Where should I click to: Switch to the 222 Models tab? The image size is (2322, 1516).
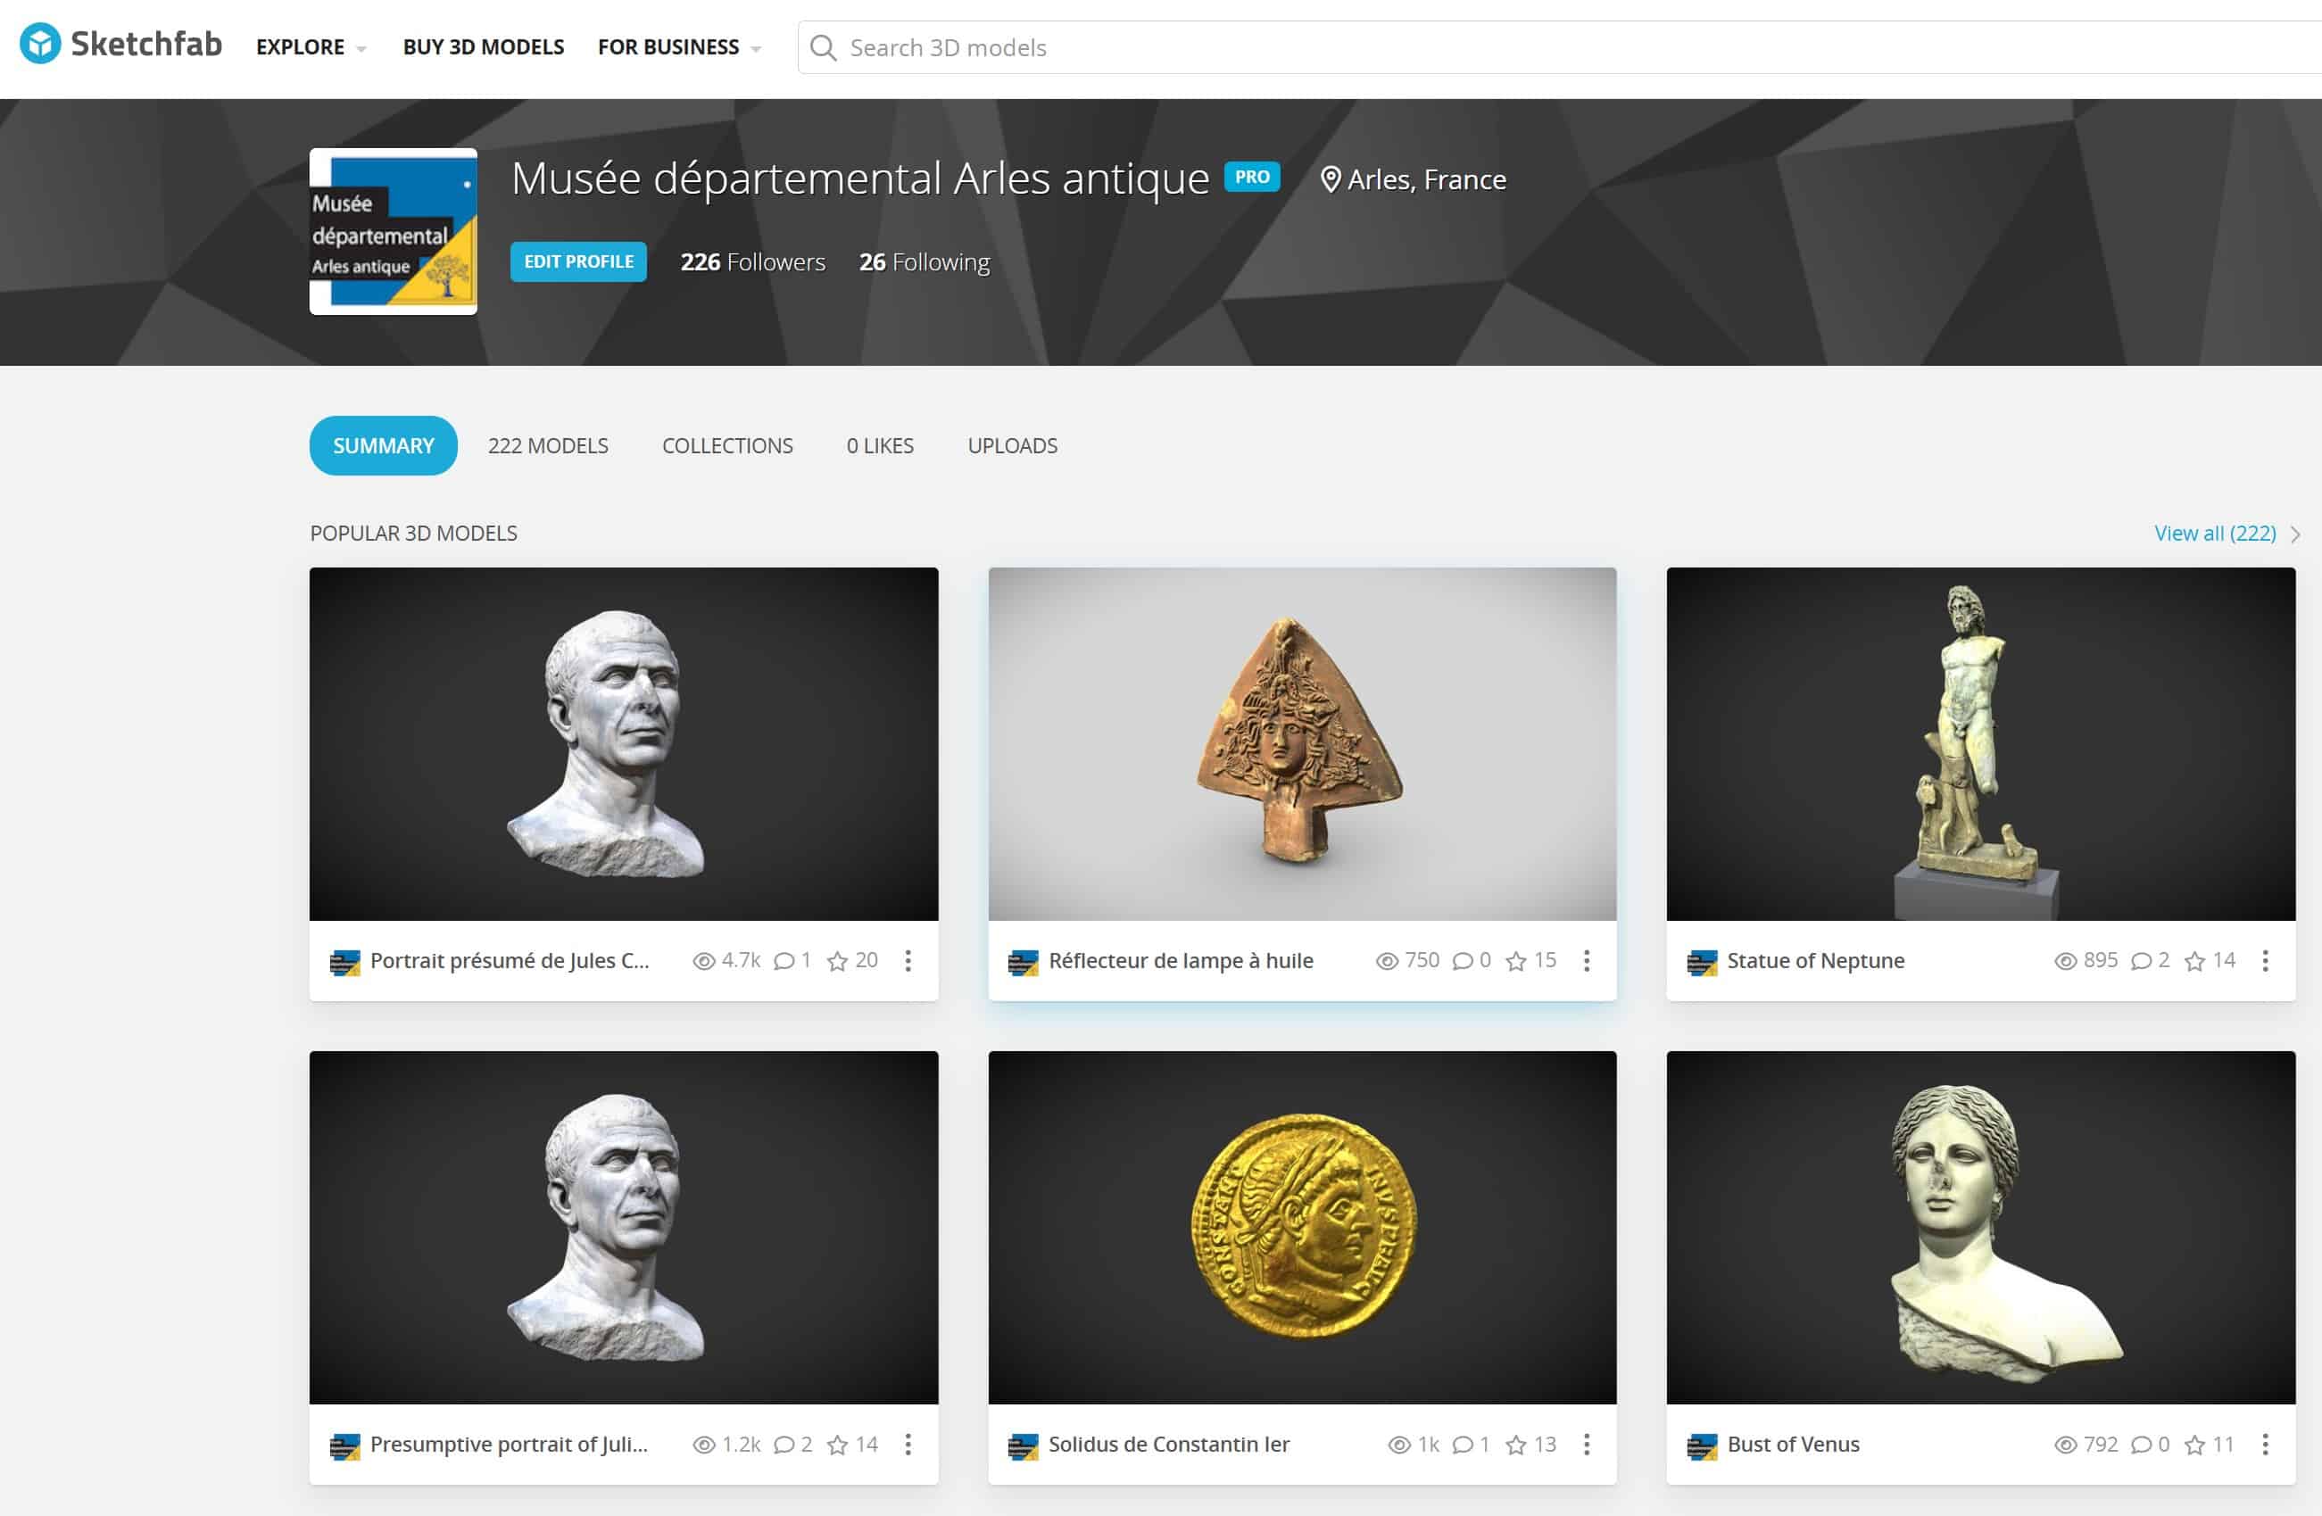[548, 446]
